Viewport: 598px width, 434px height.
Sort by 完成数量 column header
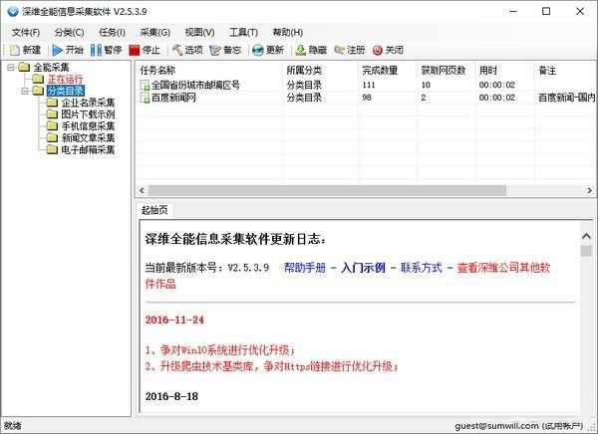pyautogui.click(x=388, y=70)
